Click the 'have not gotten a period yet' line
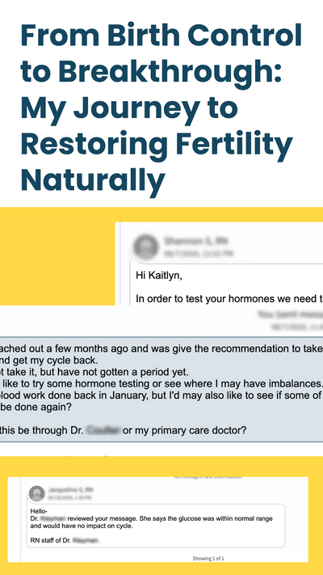This screenshot has height=575, width=323. click(94, 372)
